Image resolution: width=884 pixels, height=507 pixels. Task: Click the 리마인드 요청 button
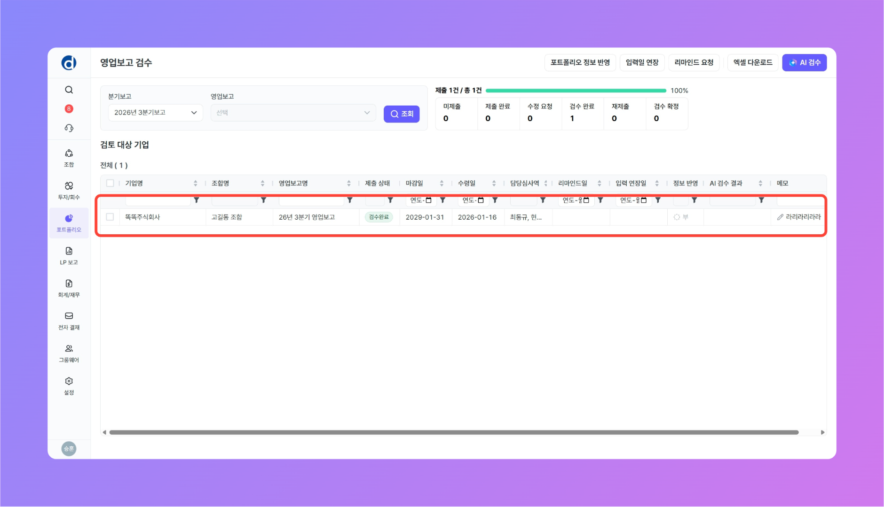pyautogui.click(x=694, y=62)
